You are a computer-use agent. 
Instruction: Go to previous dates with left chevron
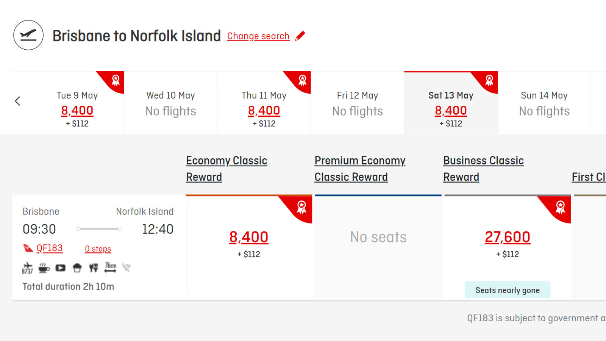(17, 101)
